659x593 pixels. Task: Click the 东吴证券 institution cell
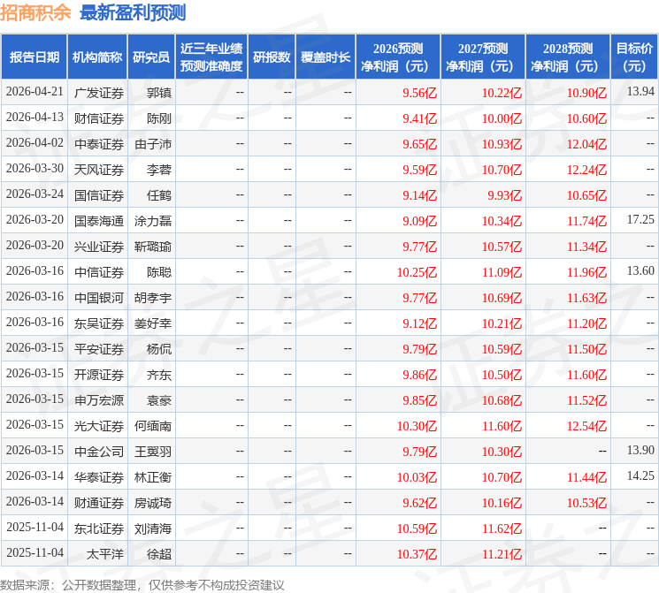pos(99,323)
